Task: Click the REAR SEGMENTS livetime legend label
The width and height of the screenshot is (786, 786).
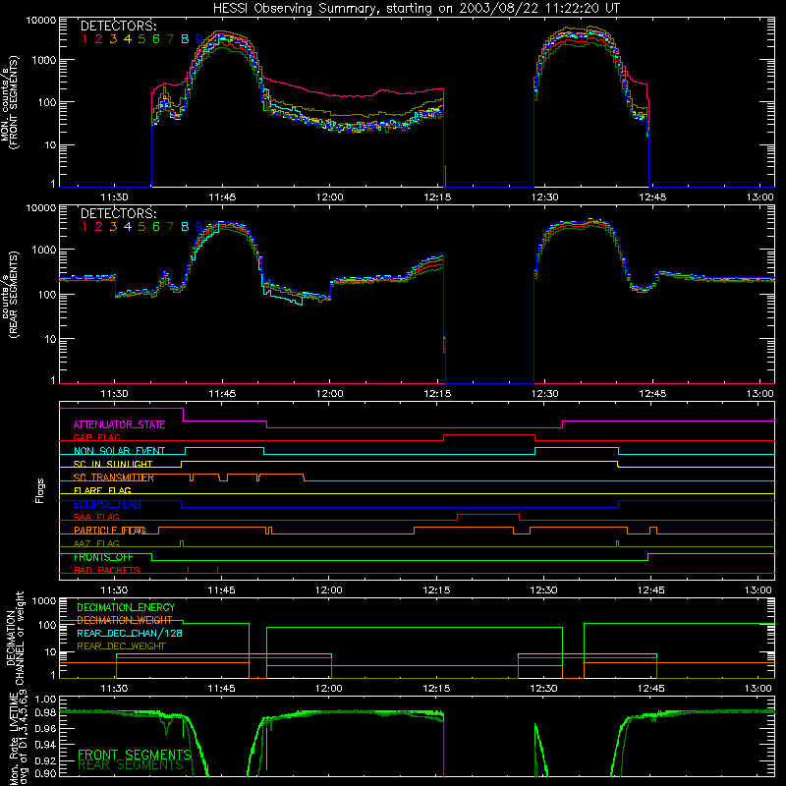Action: click(x=131, y=765)
